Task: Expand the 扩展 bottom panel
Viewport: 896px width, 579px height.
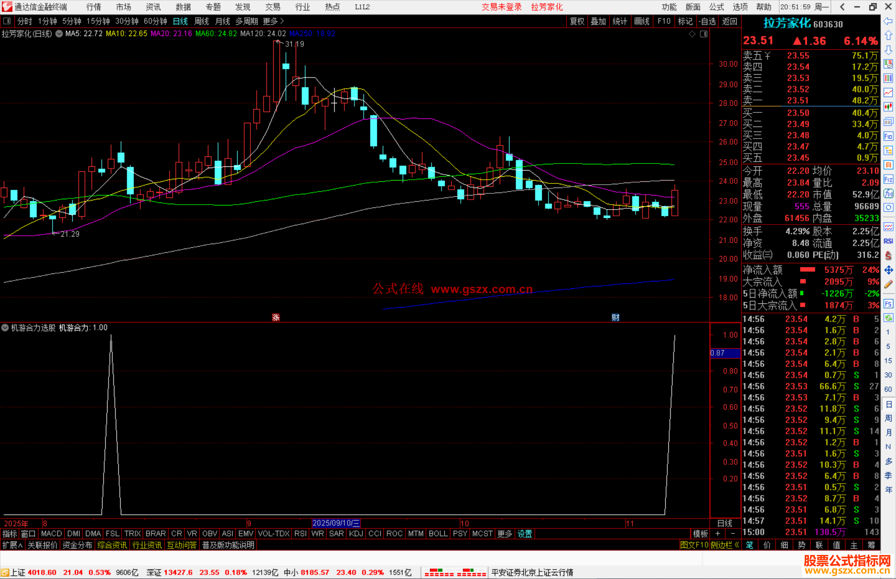Action: [x=12, y=545]
